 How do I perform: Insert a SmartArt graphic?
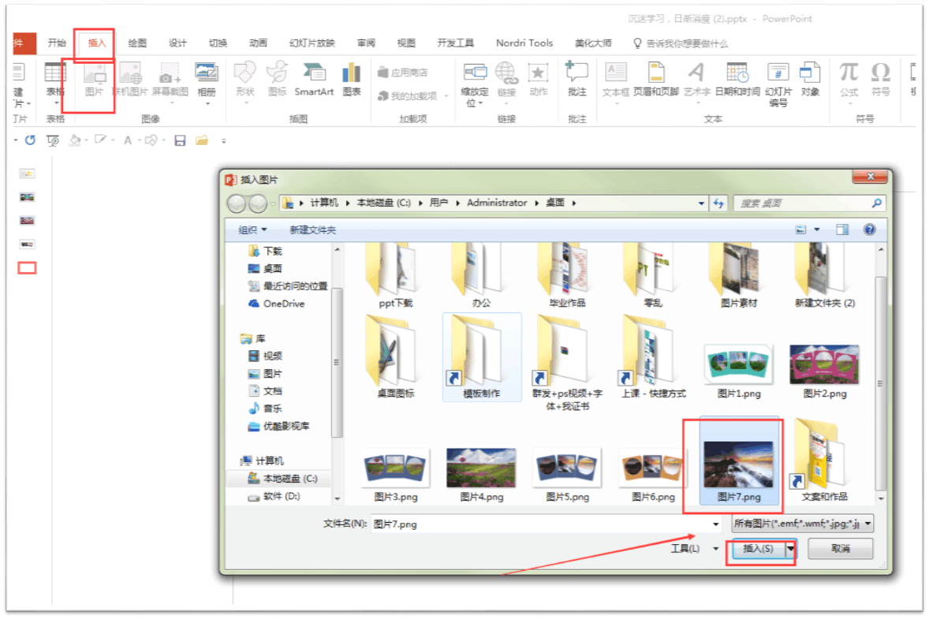pos(314,80)
